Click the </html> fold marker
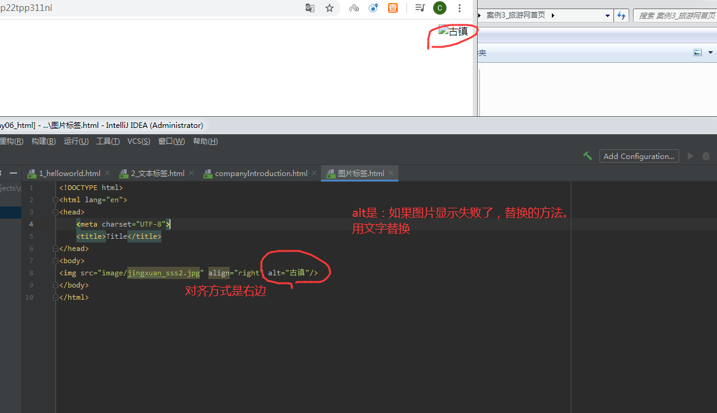The image size is (717, 413). 55,297
